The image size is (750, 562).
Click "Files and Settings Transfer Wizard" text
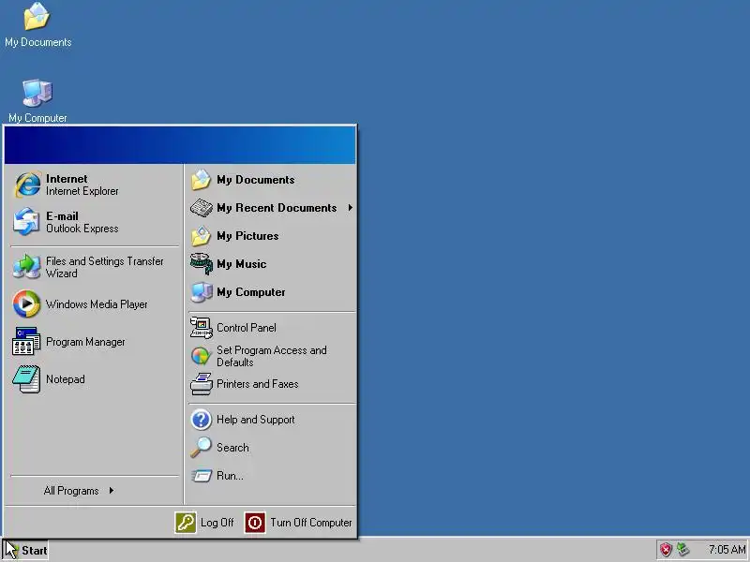tap(105, 267)
